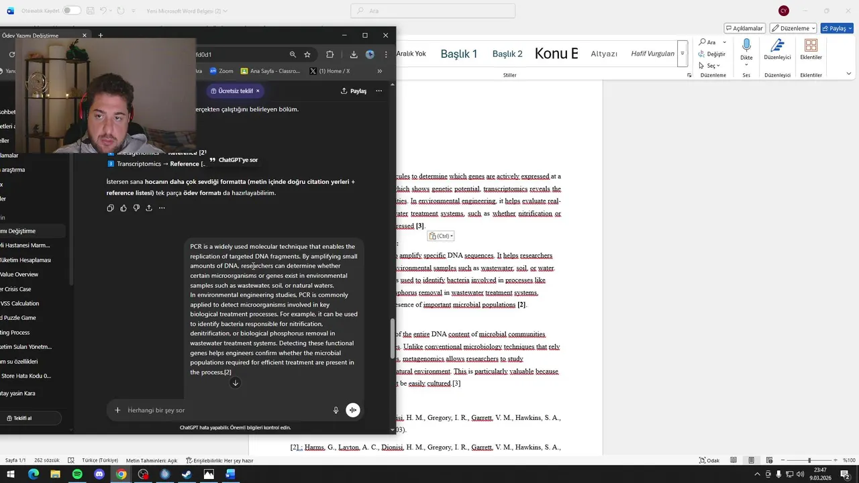Open Chrome downloads icon
This screenshot has width=859, height=483.
(x=354, y=54)
